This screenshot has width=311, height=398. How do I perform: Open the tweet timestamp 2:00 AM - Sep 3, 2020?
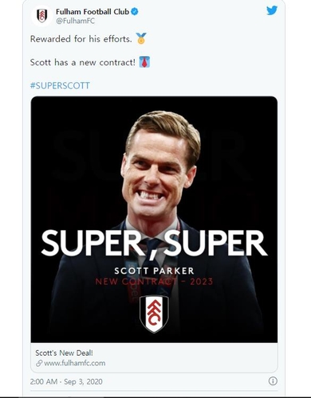coord(66,381)
